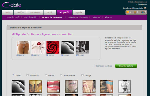Check the experimental filter checkbox
The image size is (150, 96).
(x=61, y=75)
